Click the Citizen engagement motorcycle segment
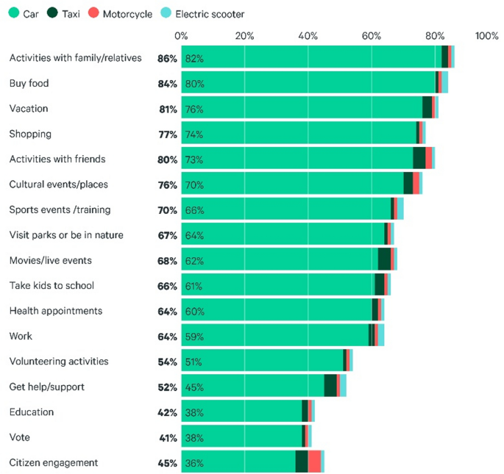The width and height of the screenshot is (504, 474). coord(314,463)
